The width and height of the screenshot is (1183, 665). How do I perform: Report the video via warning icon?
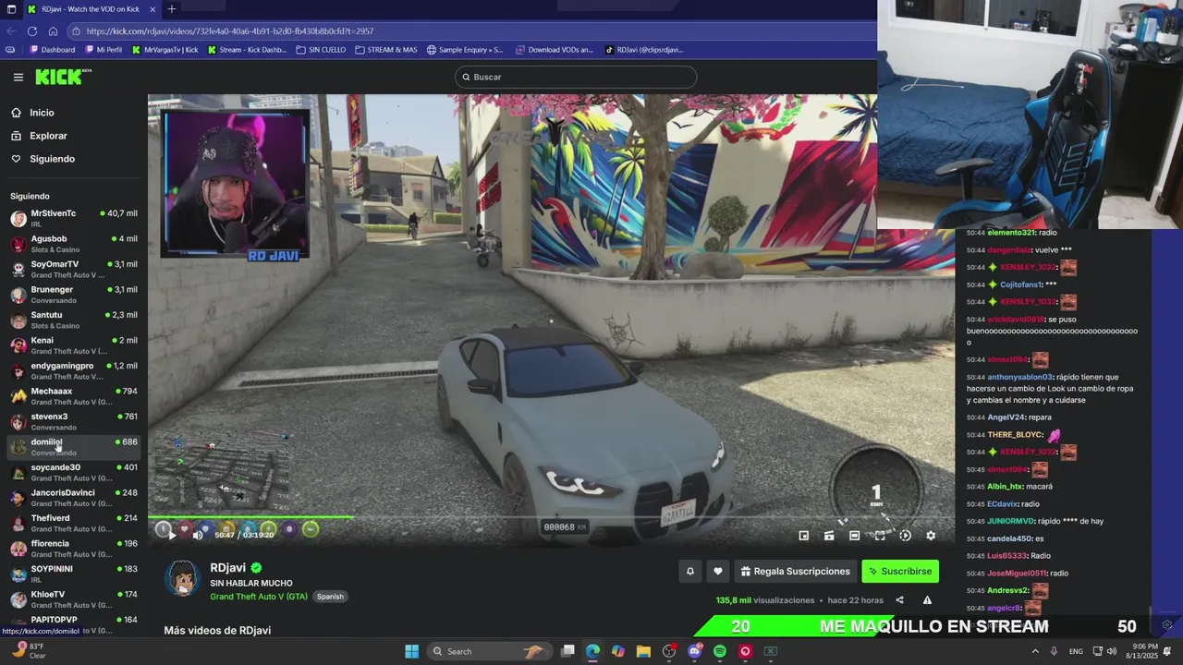coord(927,600)
